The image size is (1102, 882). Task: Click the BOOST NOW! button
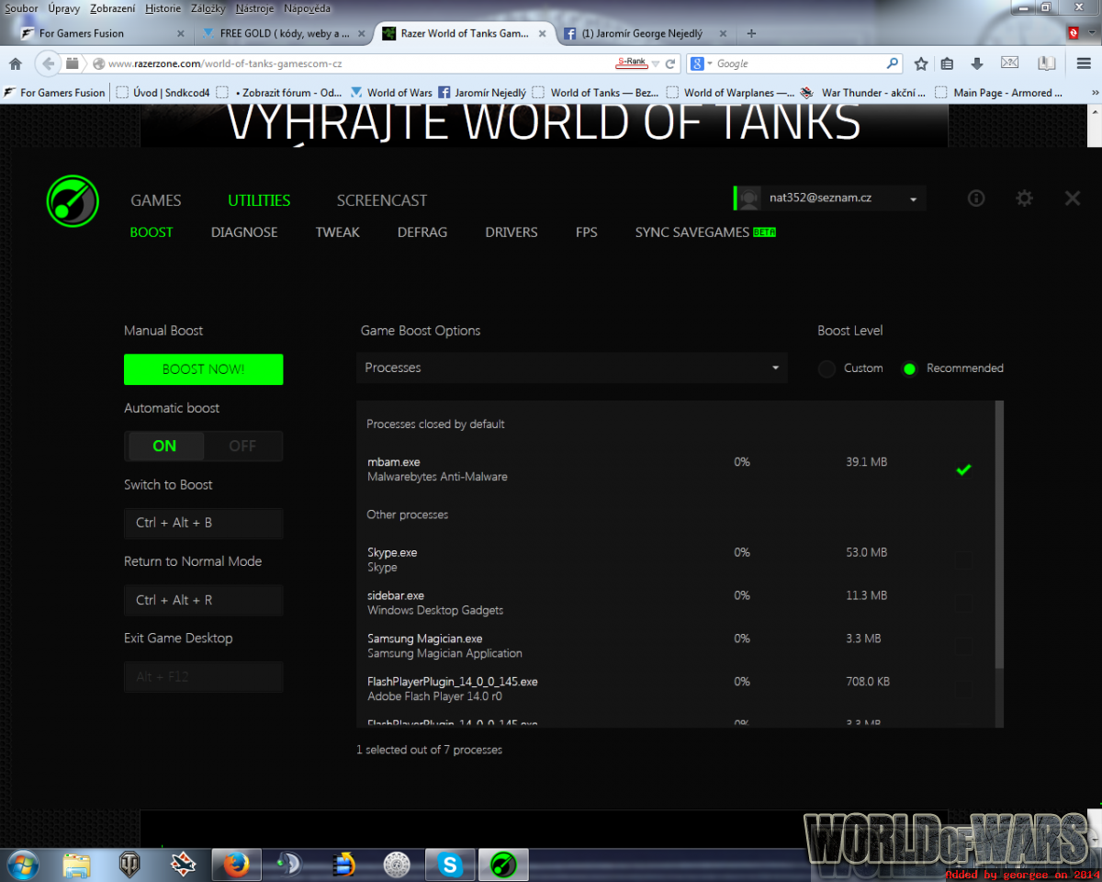coord(204,369)
